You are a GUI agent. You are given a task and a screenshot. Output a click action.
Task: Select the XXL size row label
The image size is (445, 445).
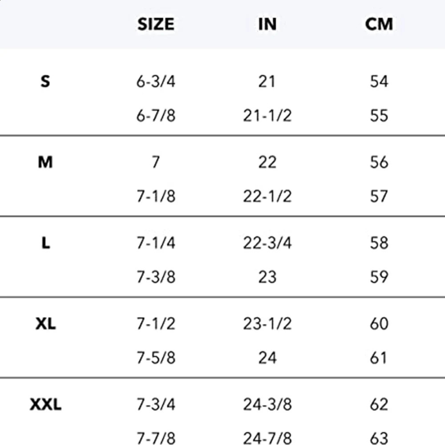tap(45, 405)
